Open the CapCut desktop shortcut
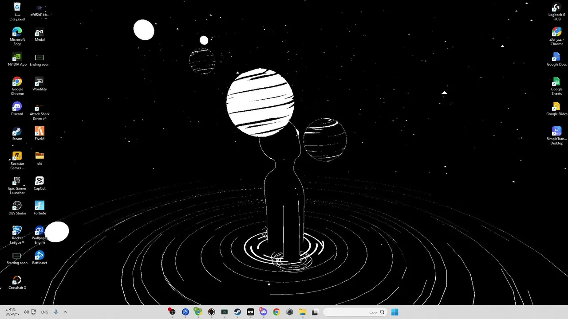 pyautogui.click(x=39, y=184)
